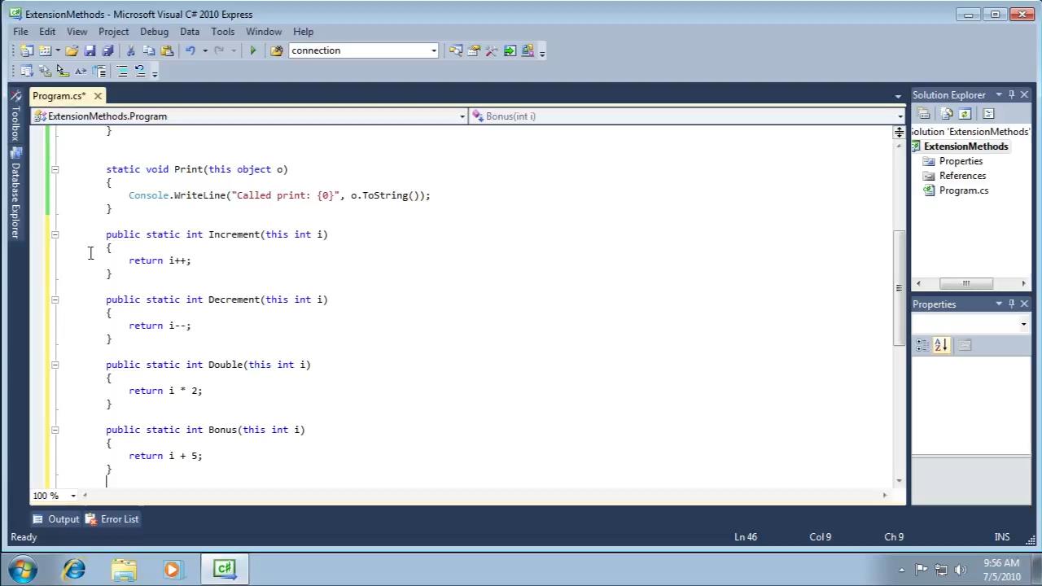Select Properties node in Solution Explorer
Image resolution: width=1042 pixels, height=586 pixels.
pyautogui.click(x=961, y=161)
